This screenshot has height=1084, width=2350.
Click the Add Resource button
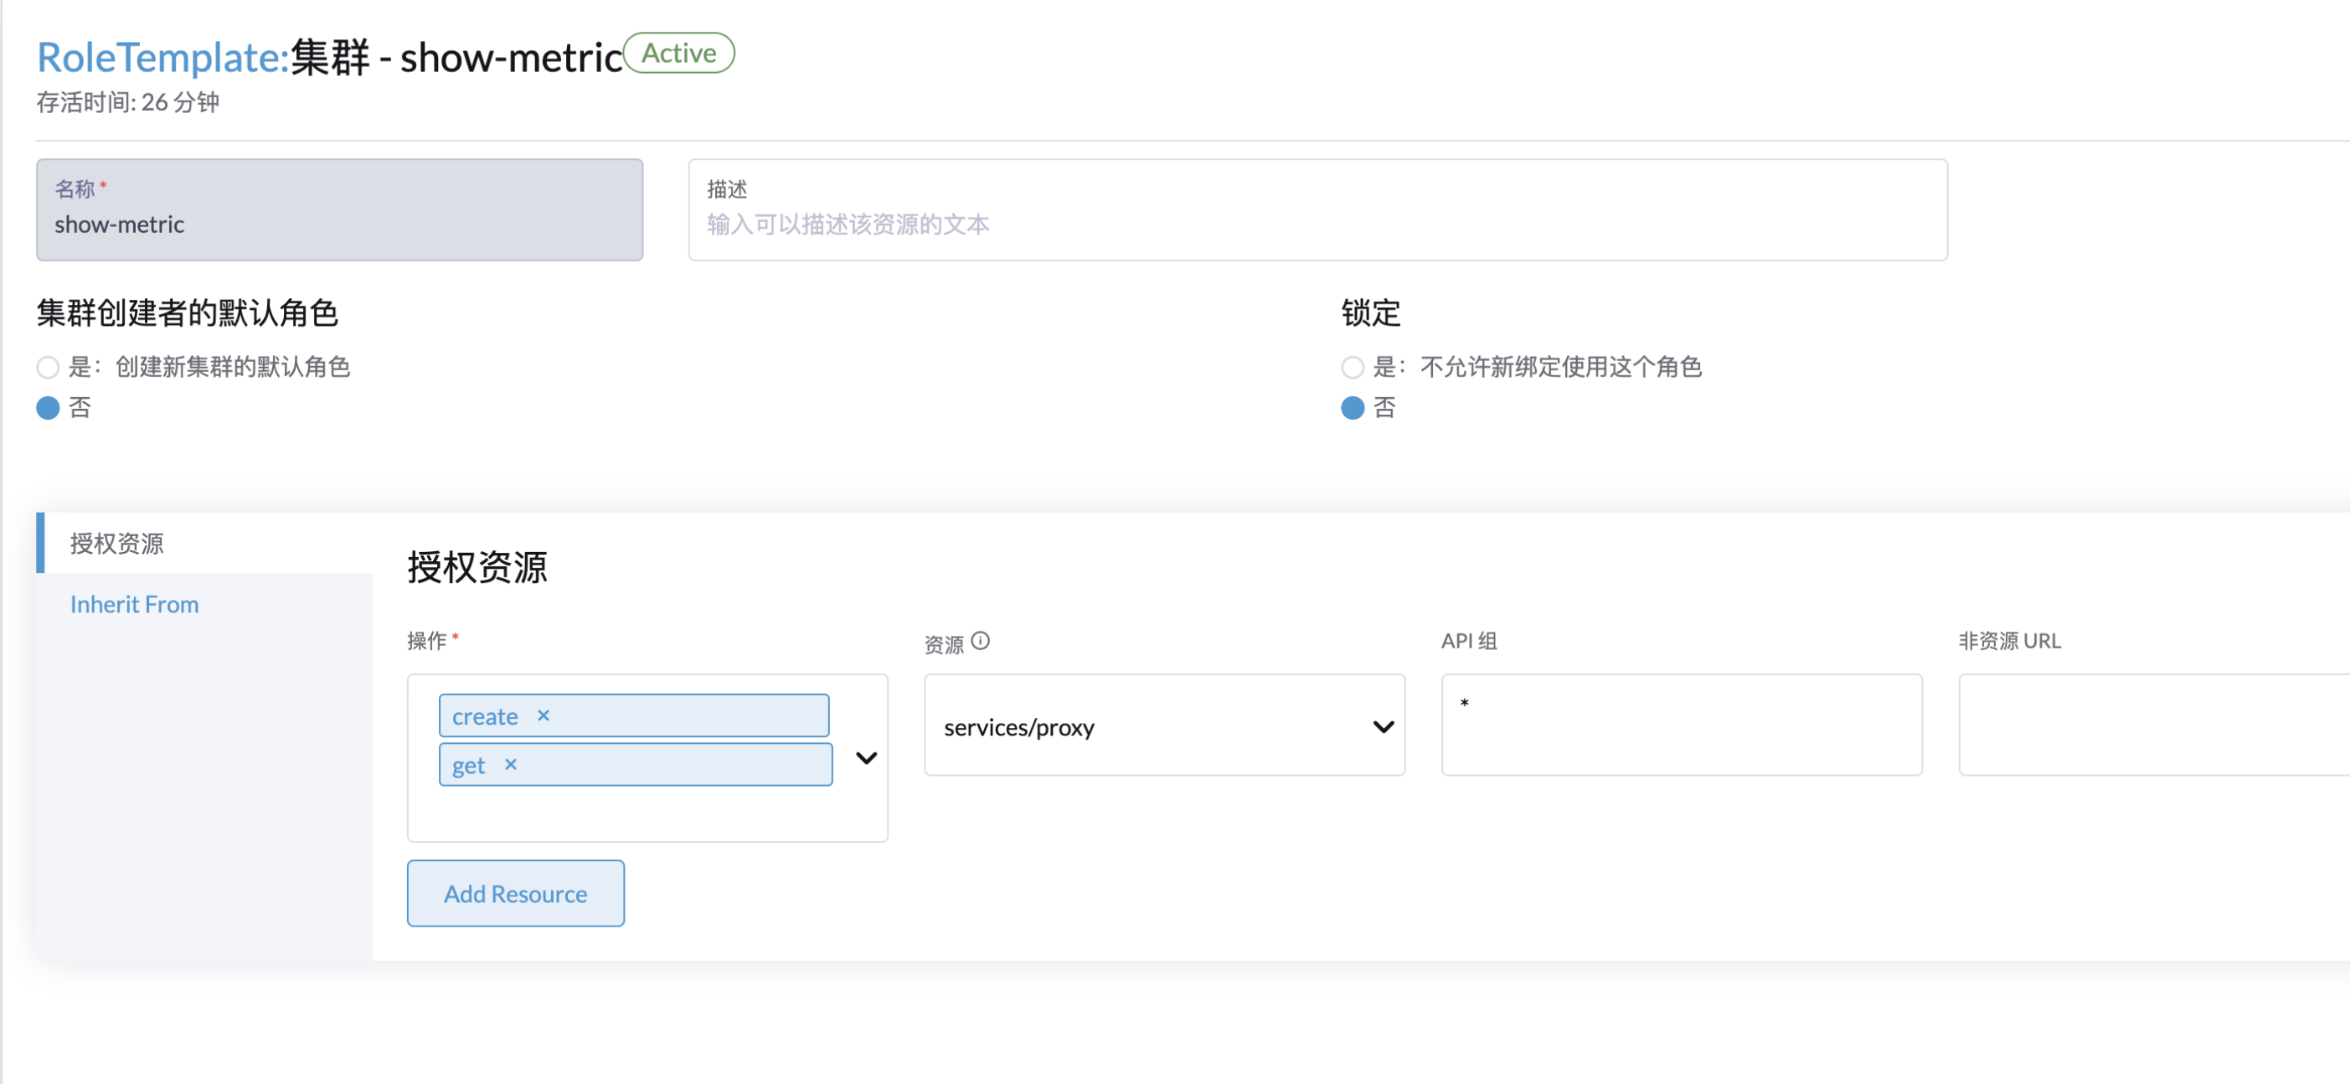[x=515, y=893]
